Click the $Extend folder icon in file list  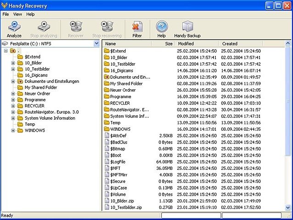coord(107,51)
